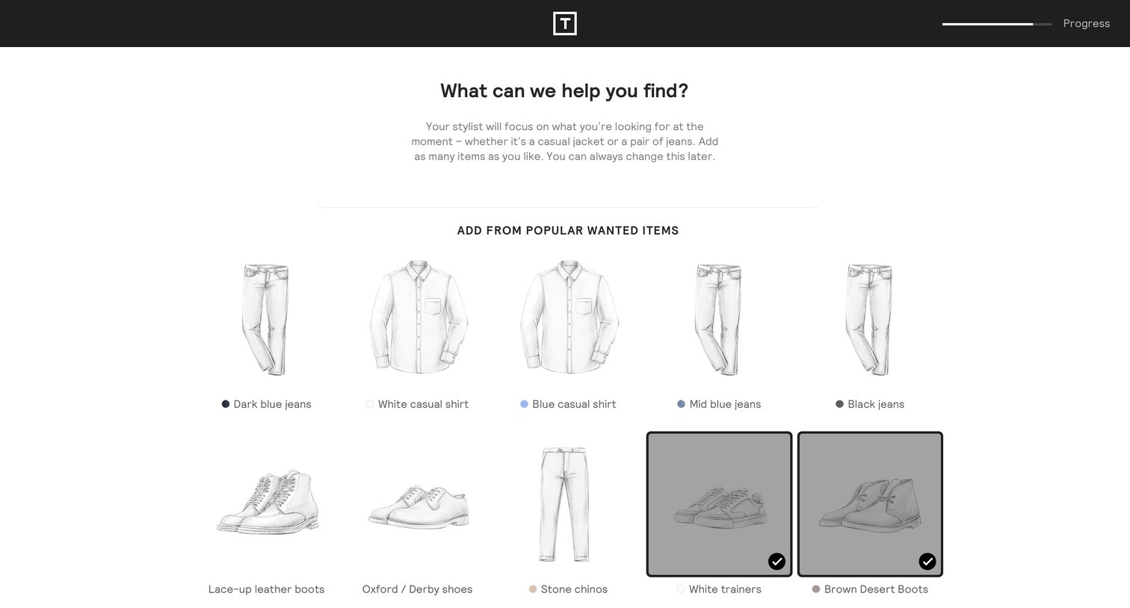Click the Progress label
The image size is (1130, 608).
[x=1086, y=24]
